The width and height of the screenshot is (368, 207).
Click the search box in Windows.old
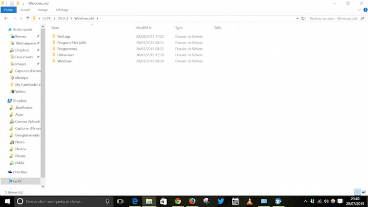click(334, 18)
